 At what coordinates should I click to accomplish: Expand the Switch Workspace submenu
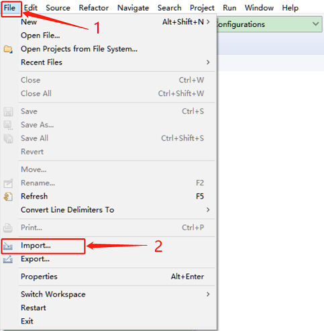pos(208,294)
